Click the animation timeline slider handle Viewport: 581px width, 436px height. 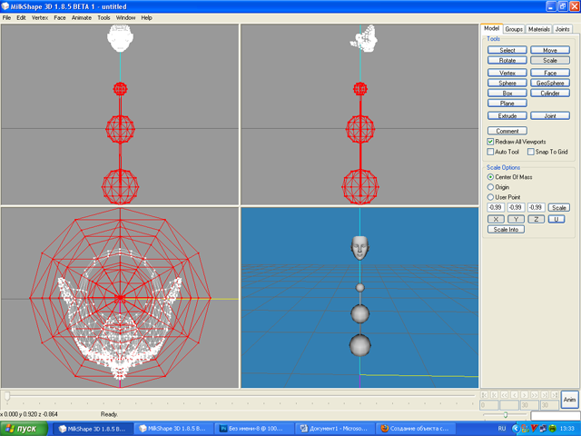7,396
